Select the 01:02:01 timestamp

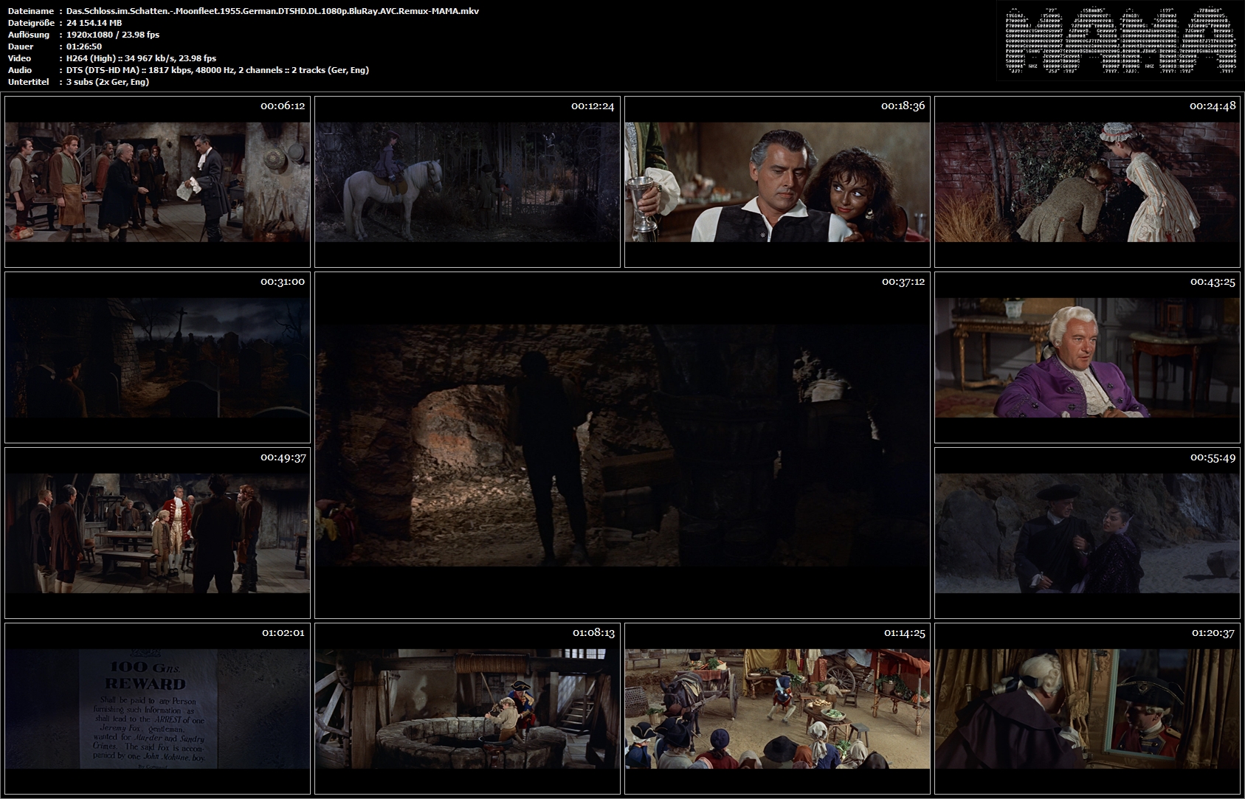tap(283, 633)
